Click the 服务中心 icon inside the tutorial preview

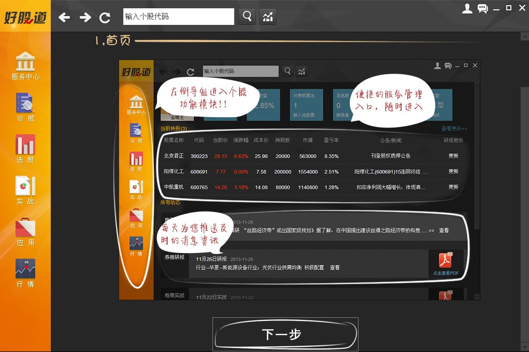[136, 105]
